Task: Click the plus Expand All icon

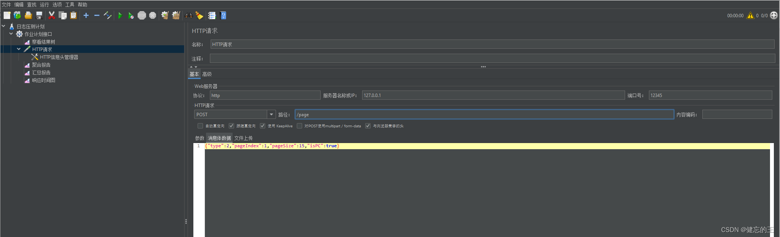Action: pyautogui.click(x=86, y=15)
